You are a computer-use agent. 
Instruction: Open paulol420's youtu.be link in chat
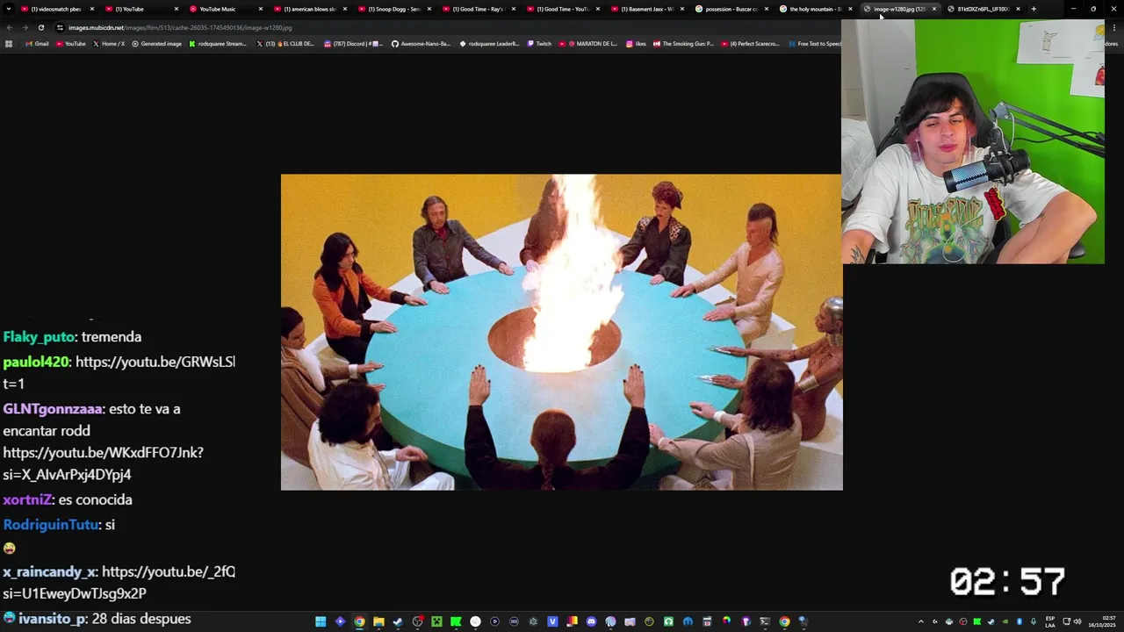coord(155,362)
